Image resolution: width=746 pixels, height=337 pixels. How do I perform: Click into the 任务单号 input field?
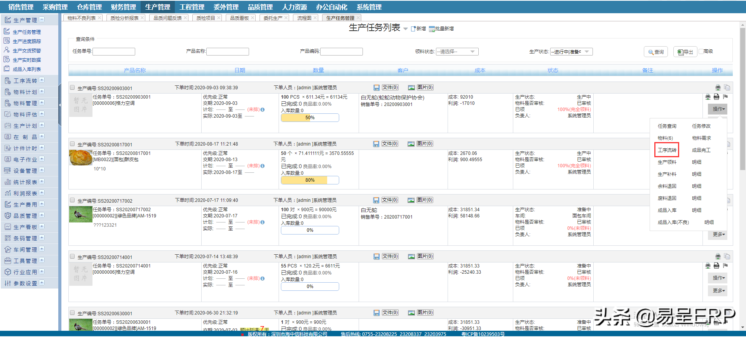point(114,52)
